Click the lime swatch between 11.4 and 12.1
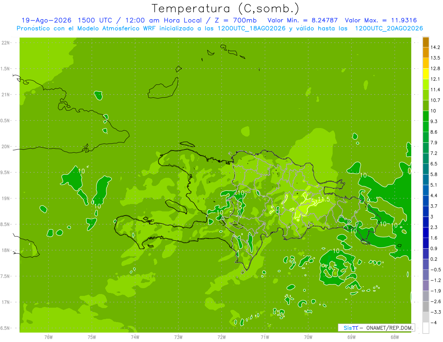The width and height of the screenshot is (443, 342). click(426, 84)
